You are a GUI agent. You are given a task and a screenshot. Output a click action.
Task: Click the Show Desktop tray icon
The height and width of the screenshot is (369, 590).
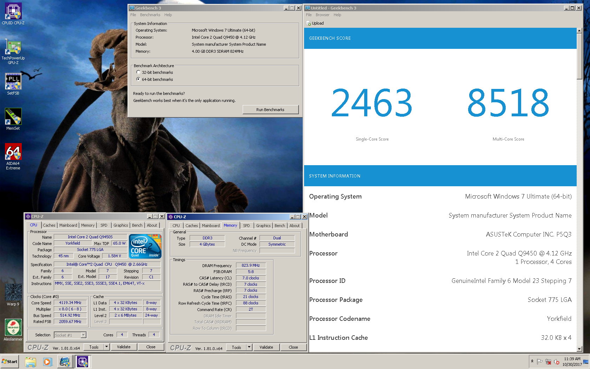pos(586,362)
